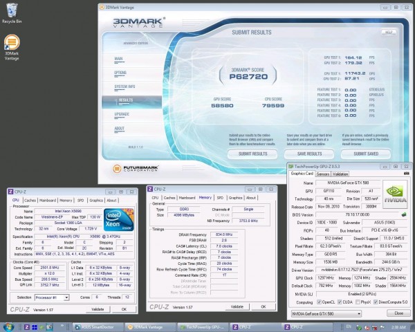Expand the quick launch overflow chevron
The width and height of the screenshot is (415, 332).
point(62,326)
